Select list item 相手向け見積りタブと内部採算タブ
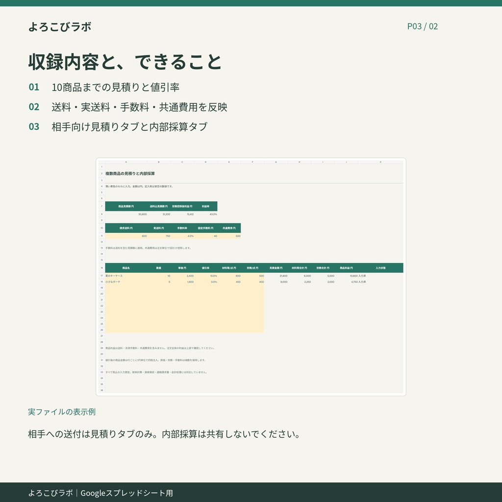This screenshot has width=502, height=502. pyautogui.click(x=129, y=127)
